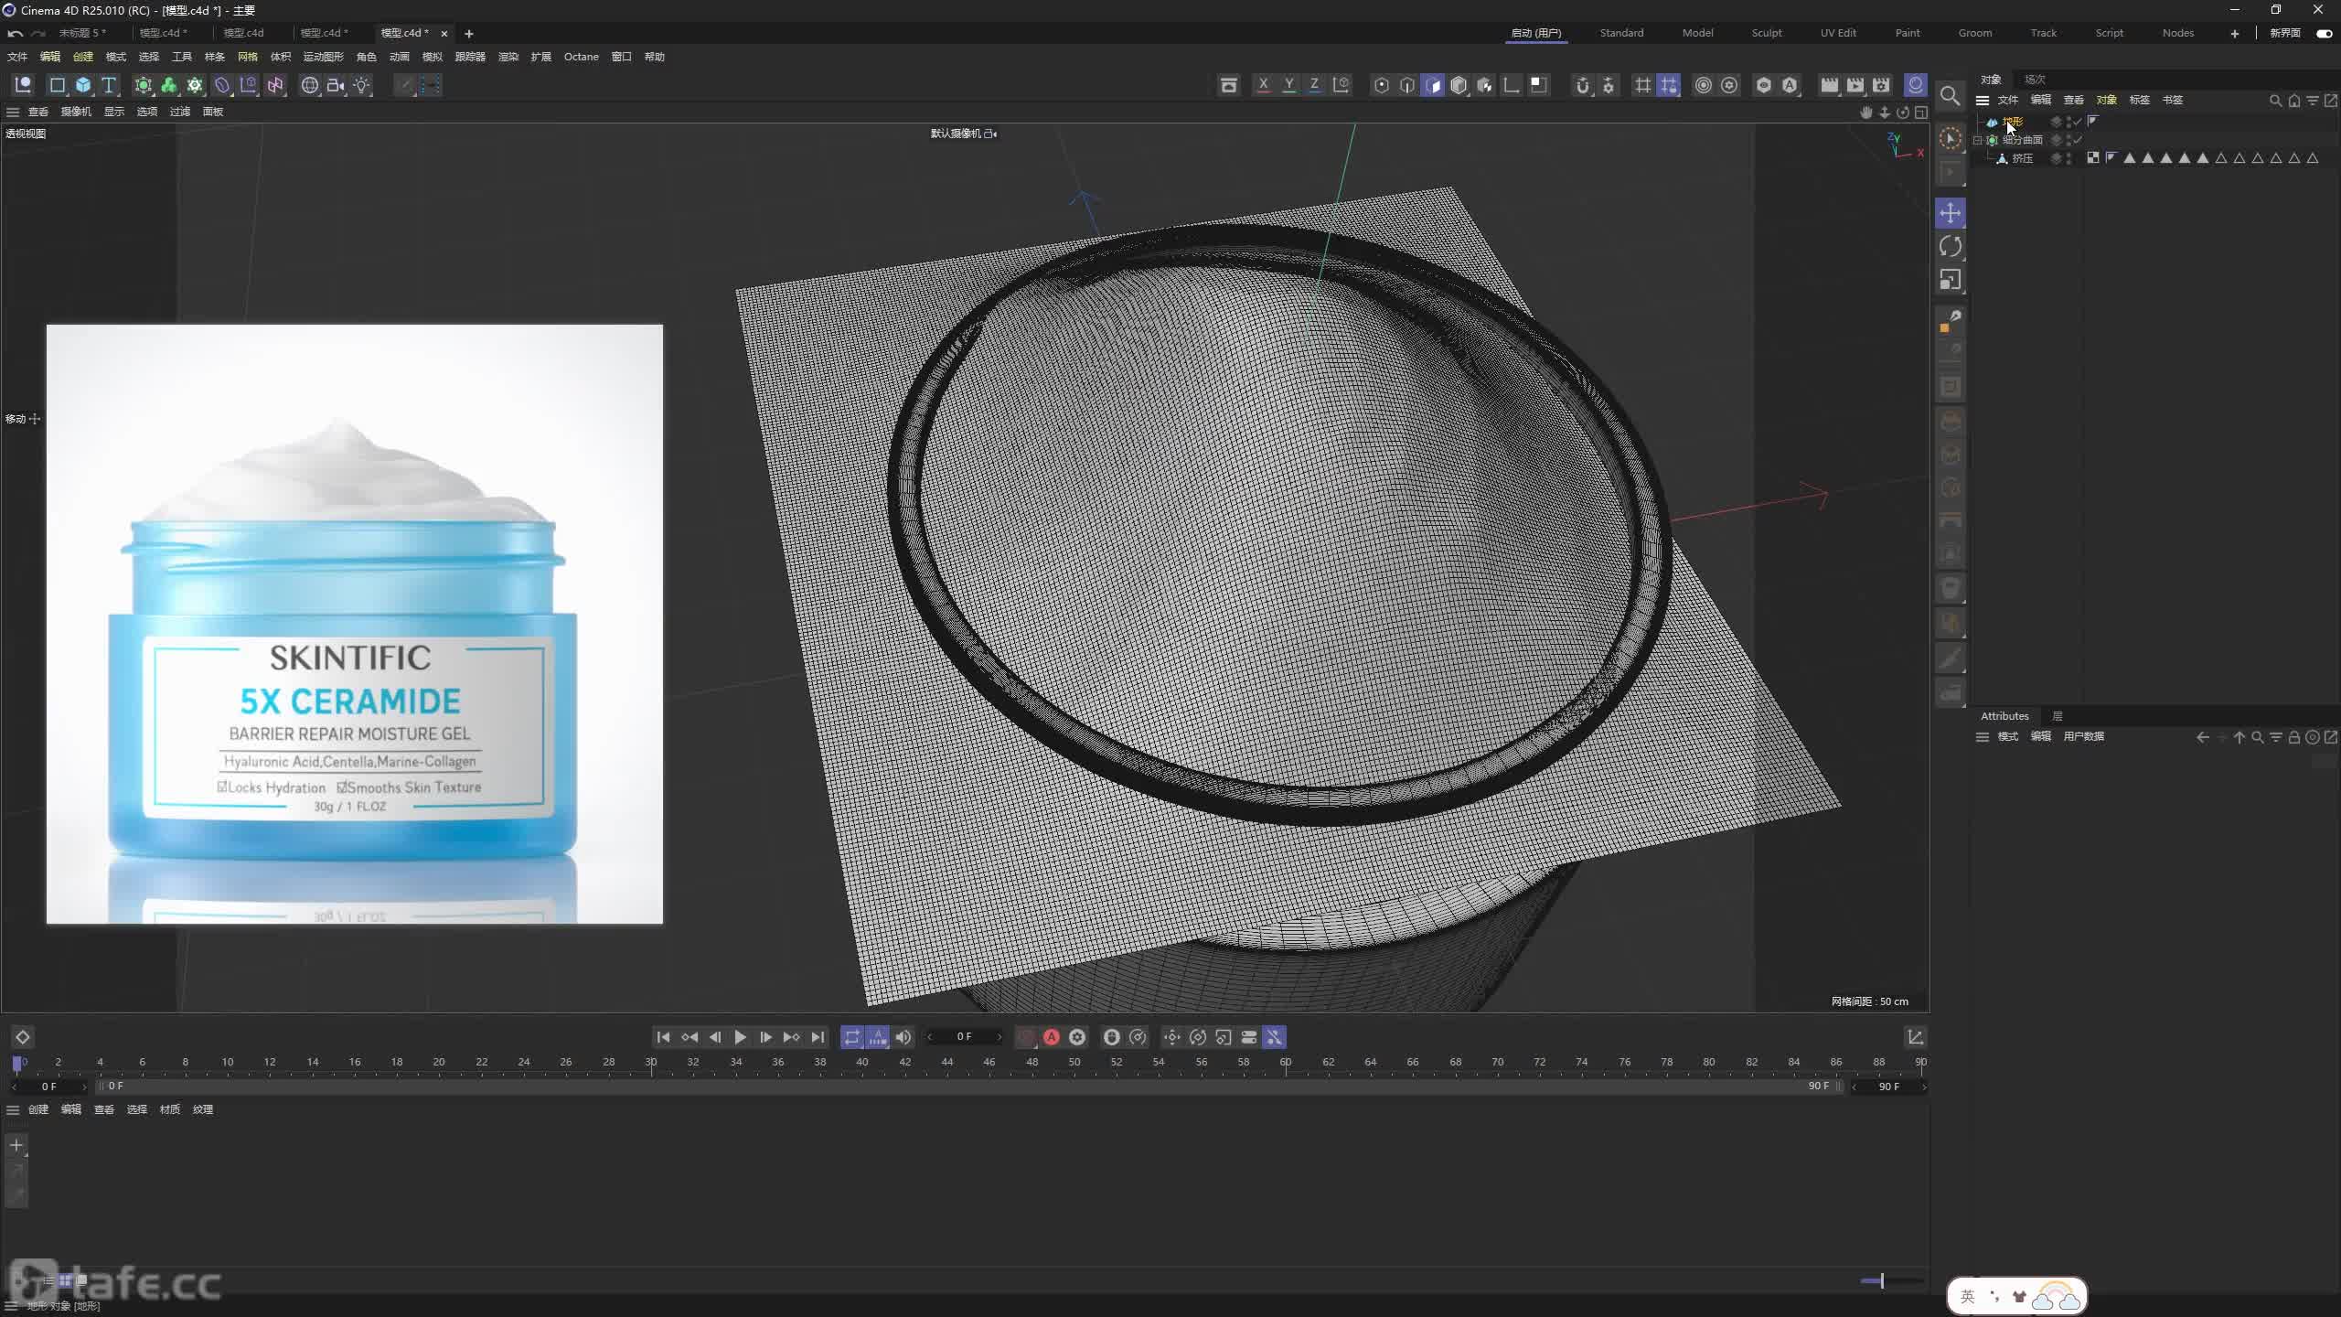Screen dimensions: 2341x1317
Task: Open material manager hamburger menu
Action: pos(13,1109)
